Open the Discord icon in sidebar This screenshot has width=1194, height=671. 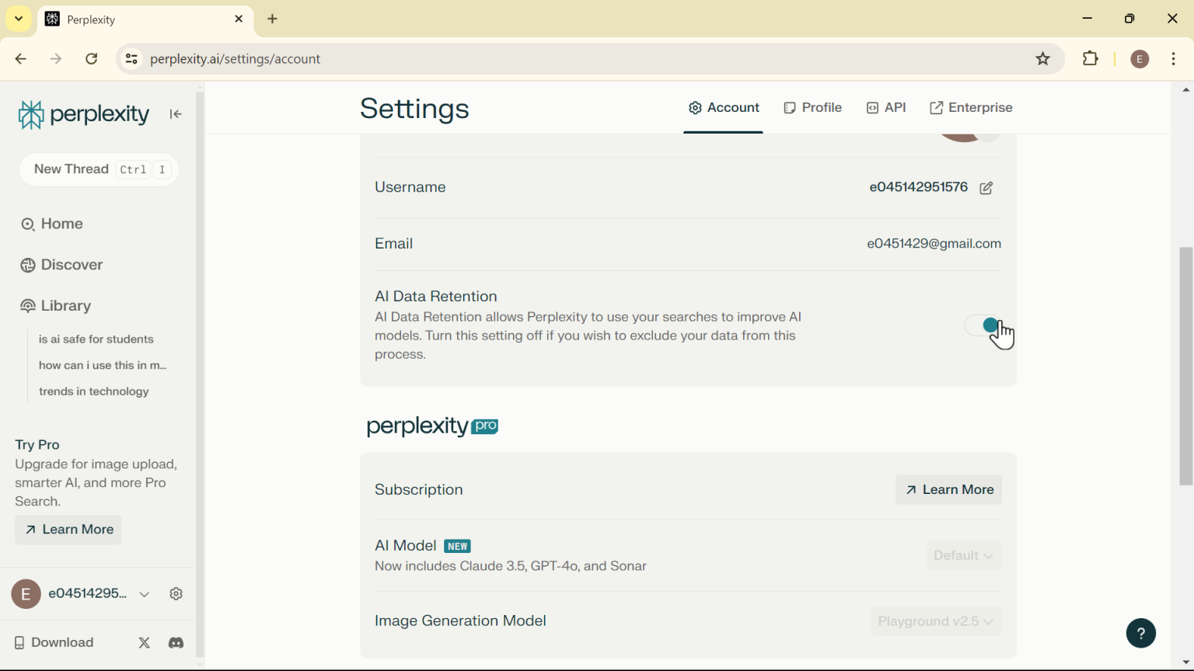(176, 644)
